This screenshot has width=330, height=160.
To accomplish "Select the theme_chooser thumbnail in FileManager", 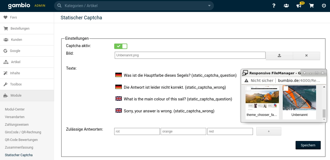I will [262, 98].
